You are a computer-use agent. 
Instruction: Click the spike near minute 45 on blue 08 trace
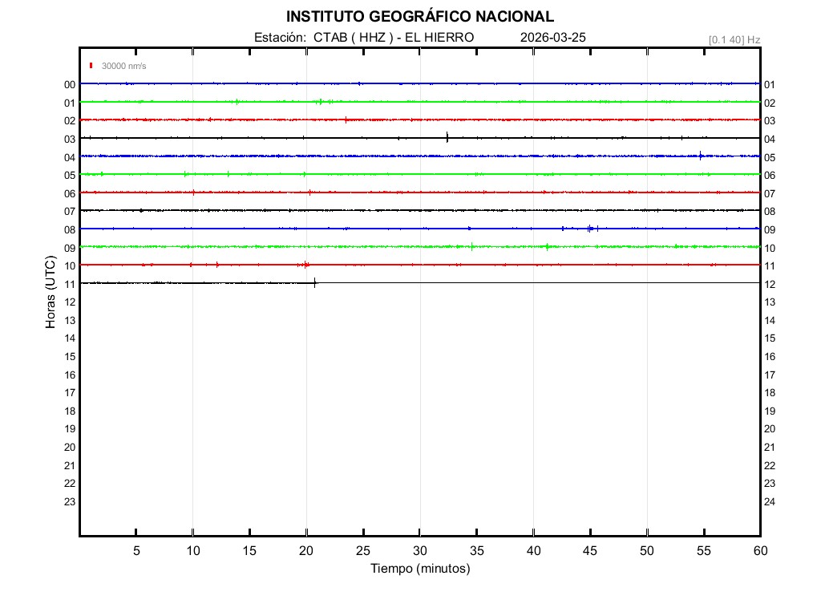coord(589,229)
